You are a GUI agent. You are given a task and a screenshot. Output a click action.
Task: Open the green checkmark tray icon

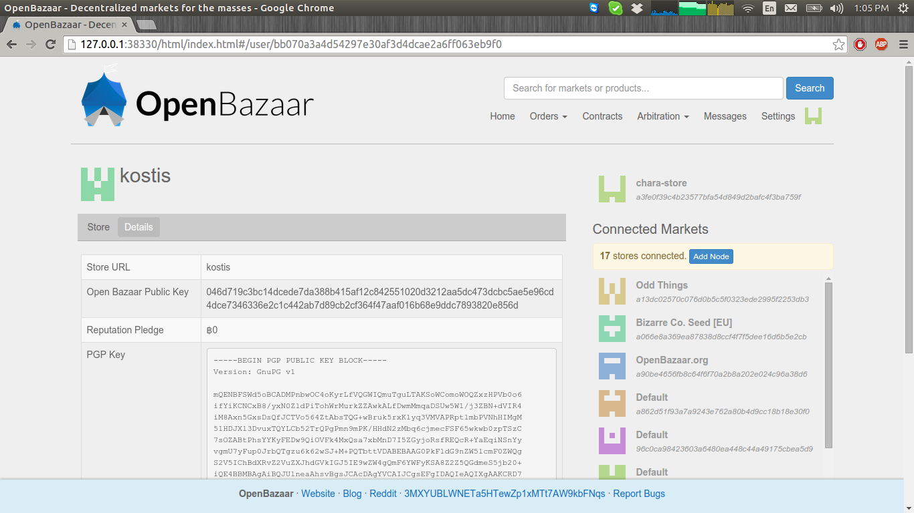(615, 8)
